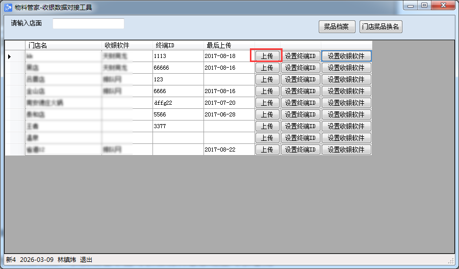The width and height of the screenshot is (459, 269).
Task: Click the 收银软件 column header
Action: tap(127, 45)
